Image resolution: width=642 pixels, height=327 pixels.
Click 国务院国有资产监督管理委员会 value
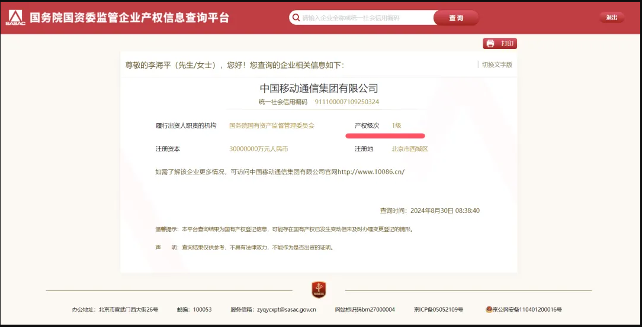point(272,125)
